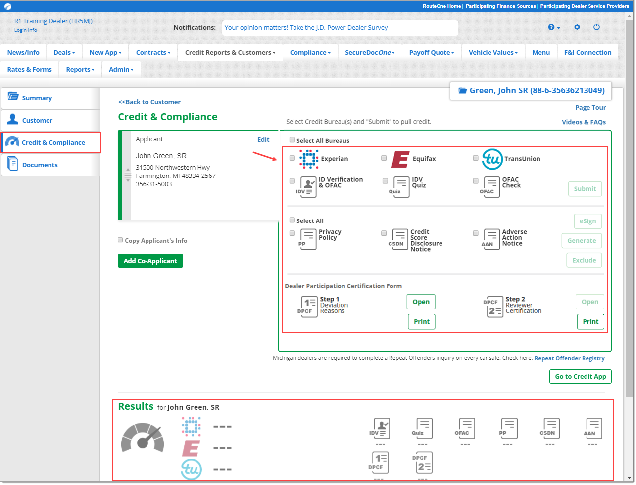The height and width of the screenshot is (485, 636).
Task: Open the Page Tour link
Action: click(590, 107)
